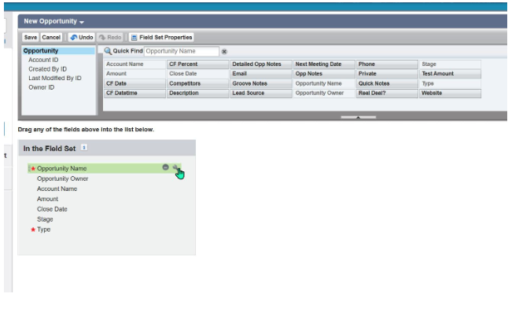Select the Website palette field
This screenshot has height=312, width=508.
coord(451,93)
